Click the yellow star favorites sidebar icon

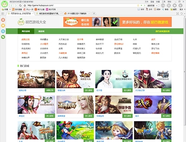tap(3, 25)
